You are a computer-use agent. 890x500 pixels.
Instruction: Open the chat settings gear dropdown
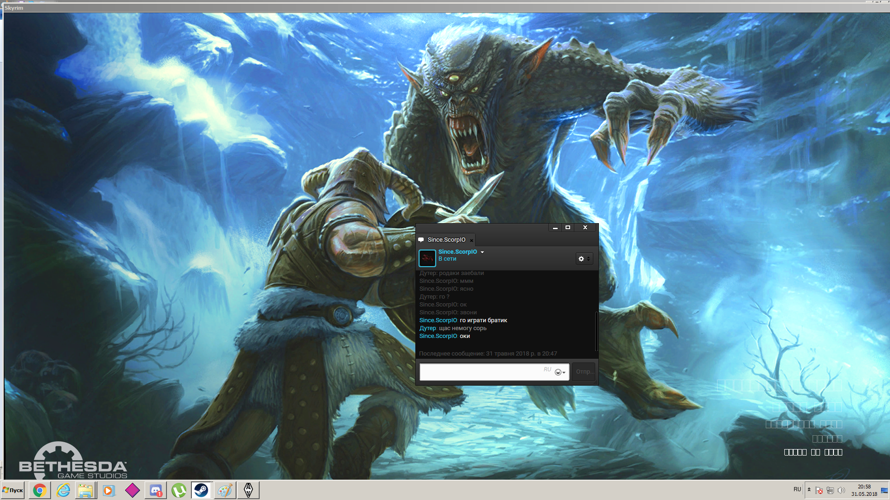pyautogui.click(x=584, y=259)
